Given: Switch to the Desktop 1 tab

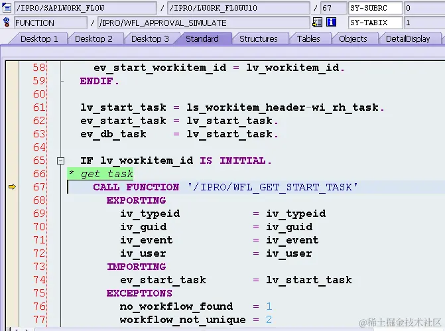Looking at the screenshot, I should point(39,39).
